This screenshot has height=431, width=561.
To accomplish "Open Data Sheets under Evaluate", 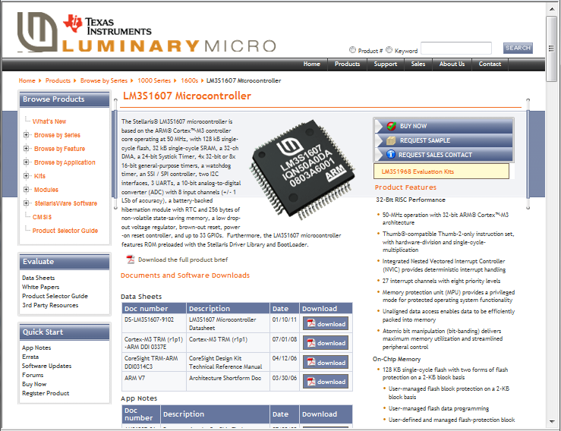I will [38, 278].
